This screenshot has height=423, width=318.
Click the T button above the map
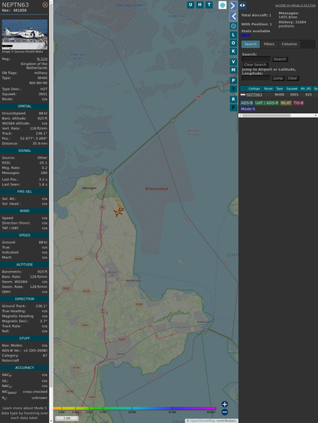(209, 5)
